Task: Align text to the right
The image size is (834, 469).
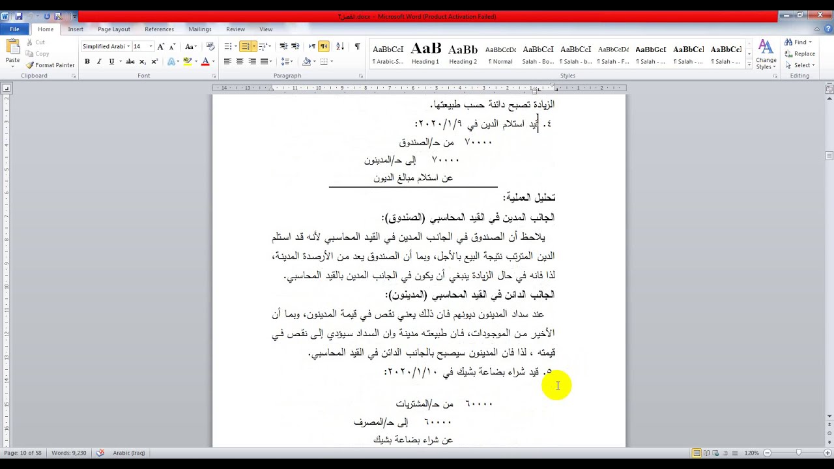Action: (x=252, y=61)
